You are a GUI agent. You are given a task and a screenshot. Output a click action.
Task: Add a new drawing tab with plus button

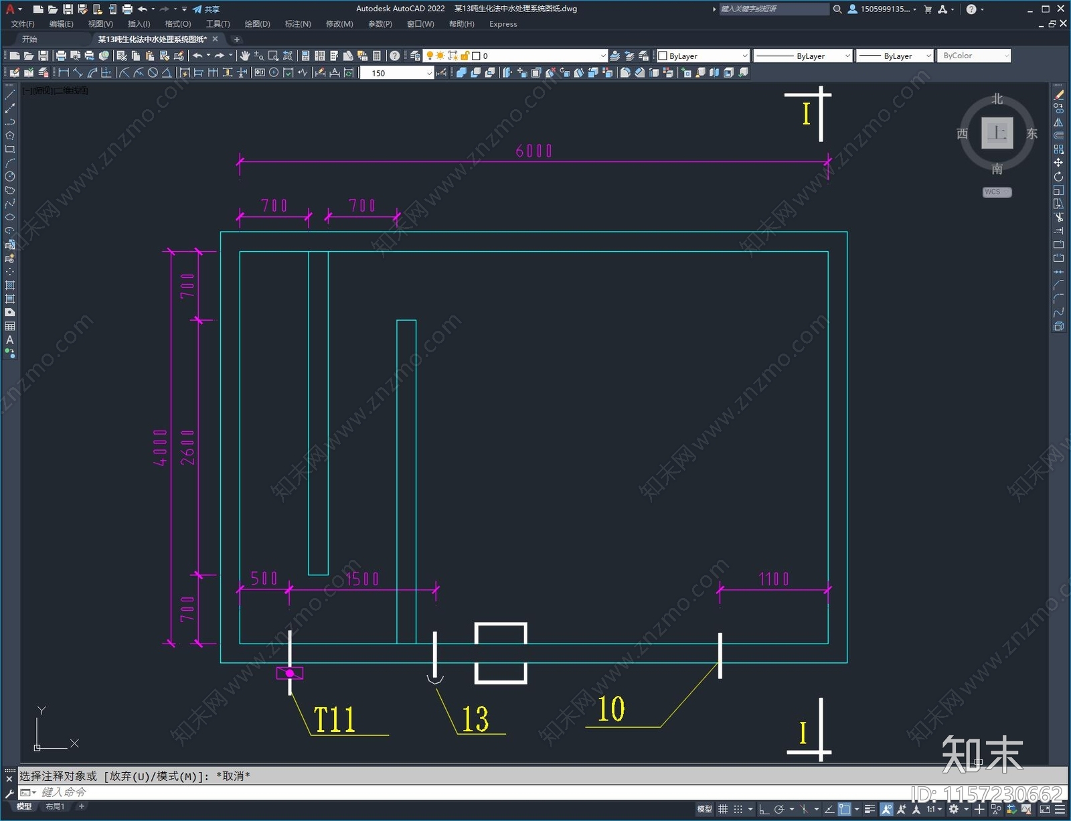point(236,40)
